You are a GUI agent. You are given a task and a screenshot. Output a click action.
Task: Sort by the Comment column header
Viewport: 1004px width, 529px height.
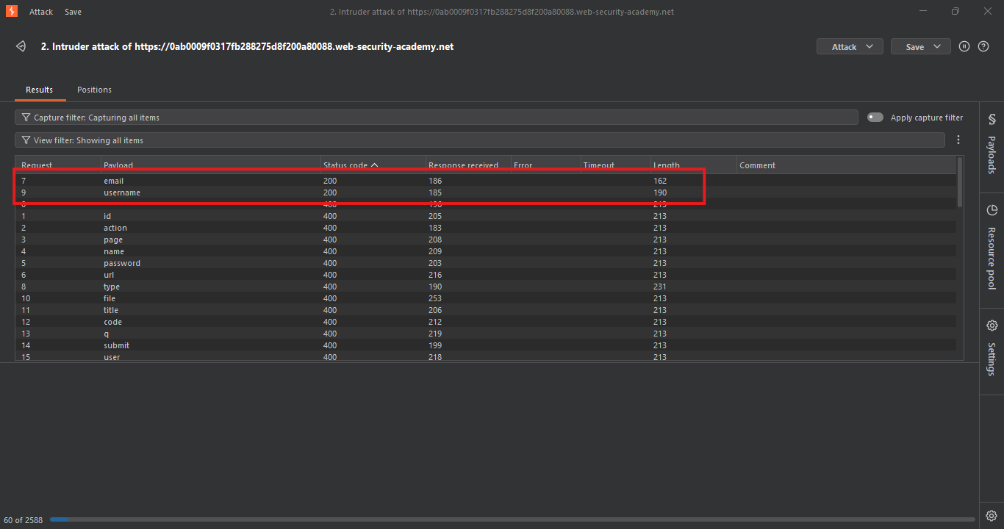pos(845,165)
